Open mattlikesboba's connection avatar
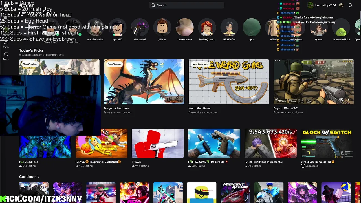361x203 pixels. tap(95, 28)
